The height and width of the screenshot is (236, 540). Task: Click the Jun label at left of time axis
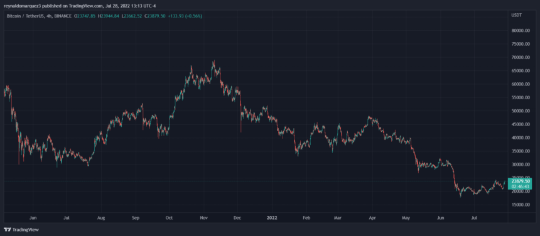coord(33,217)
